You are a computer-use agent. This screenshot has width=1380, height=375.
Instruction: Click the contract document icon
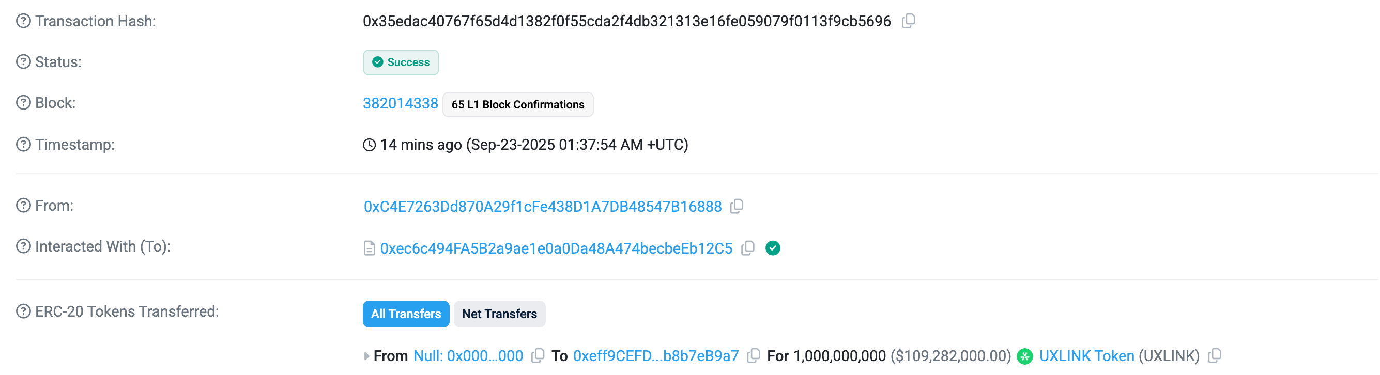click(369, 248)
